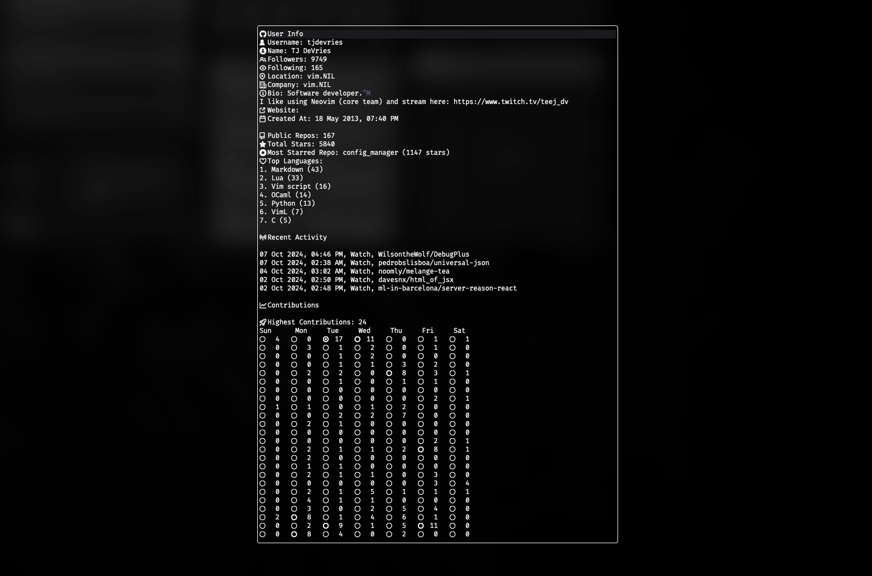
Task: Click the chart icon beside Contributions
Action: pos(262,305)
